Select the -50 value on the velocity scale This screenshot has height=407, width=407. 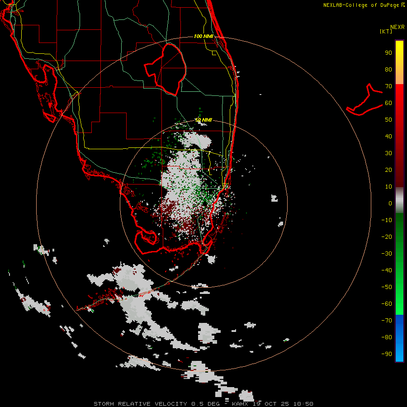tap(387, 287)
